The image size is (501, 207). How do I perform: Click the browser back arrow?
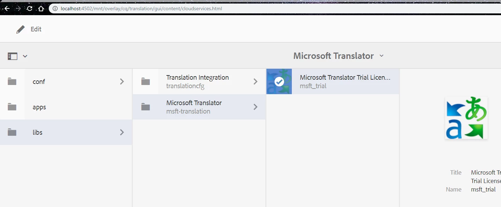coord(7,8)
